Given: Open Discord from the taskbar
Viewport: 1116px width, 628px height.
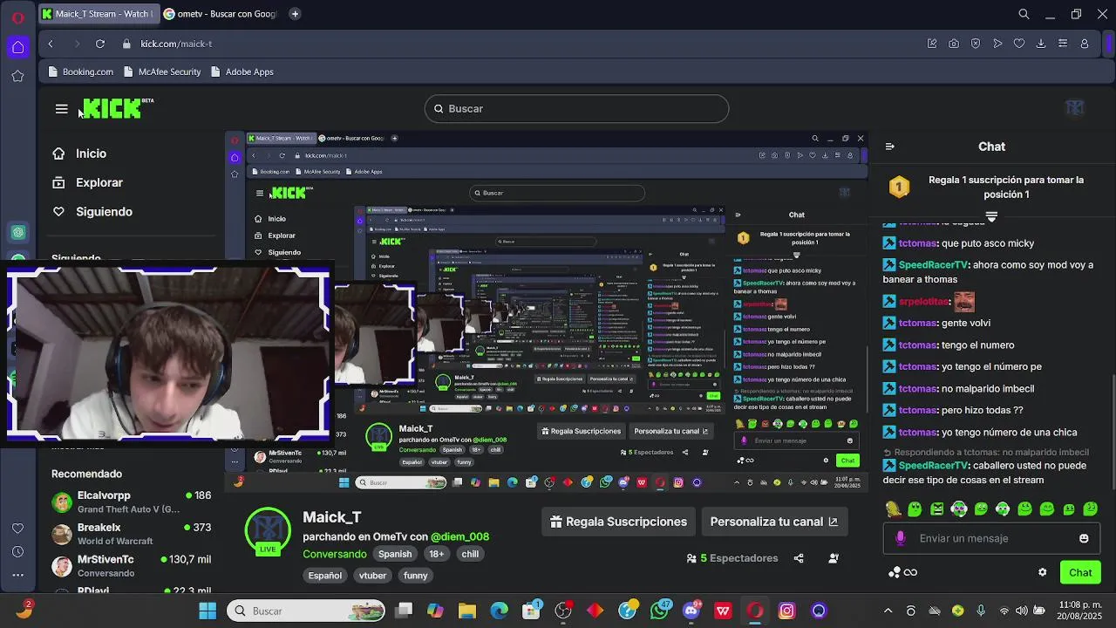Looking at the screenshot, I should [x=692, y=611].
